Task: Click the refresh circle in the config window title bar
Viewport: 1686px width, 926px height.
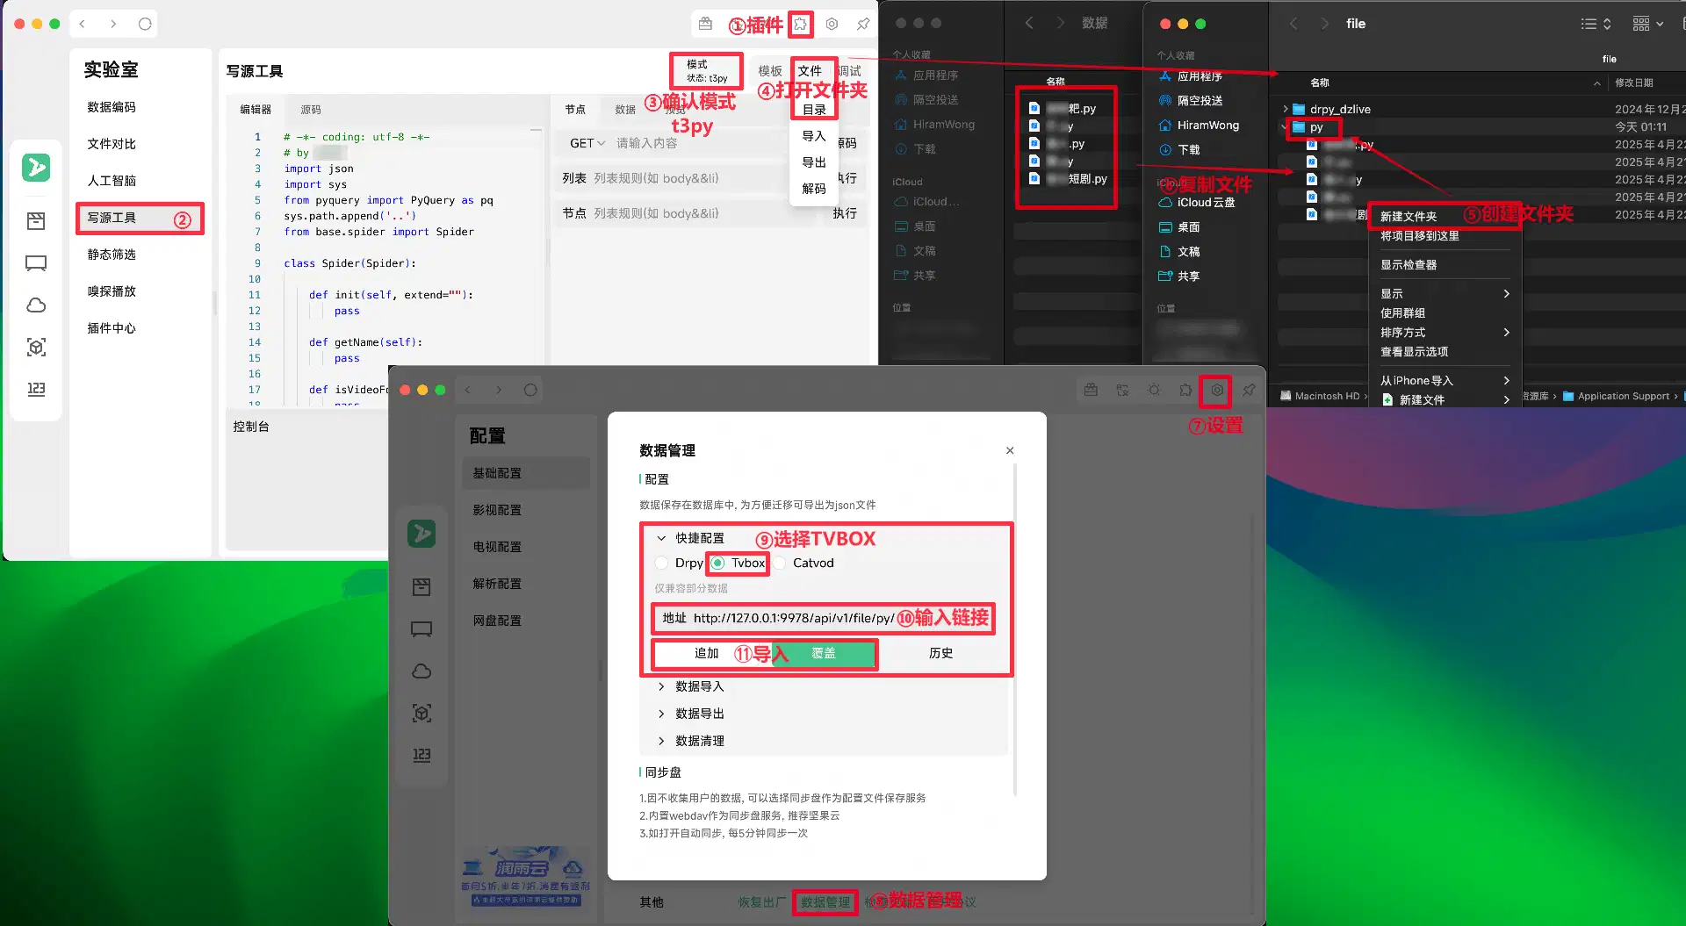Action: pos(530,390)
